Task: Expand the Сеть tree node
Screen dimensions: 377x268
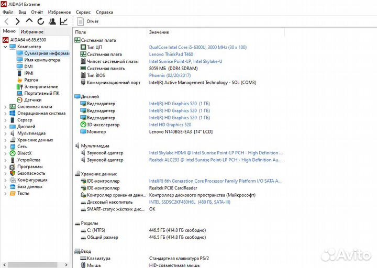Action: coord(5,147)
